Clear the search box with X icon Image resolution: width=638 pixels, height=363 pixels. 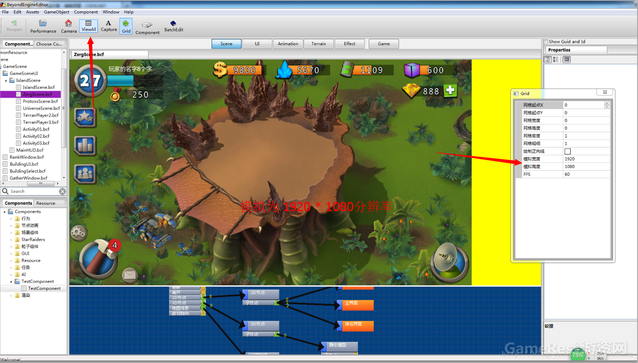pos(62,191)
